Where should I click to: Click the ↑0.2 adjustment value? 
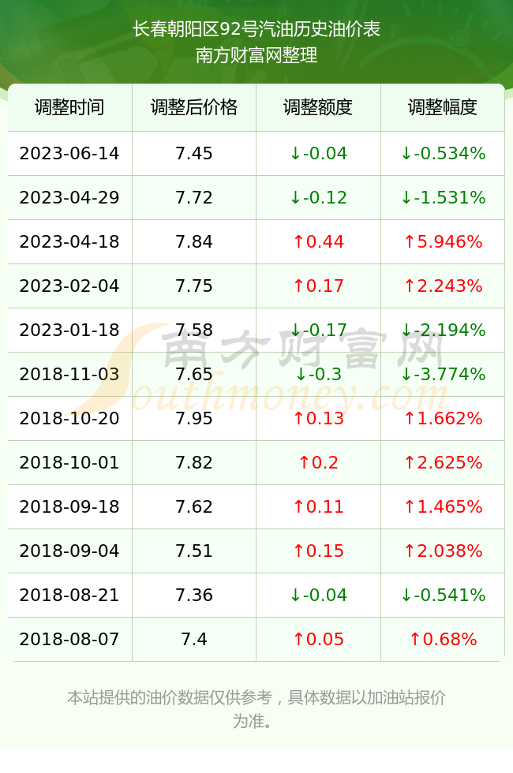(x=318, y=462)
